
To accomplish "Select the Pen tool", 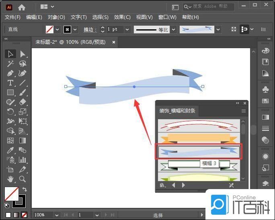I will 10,73.
